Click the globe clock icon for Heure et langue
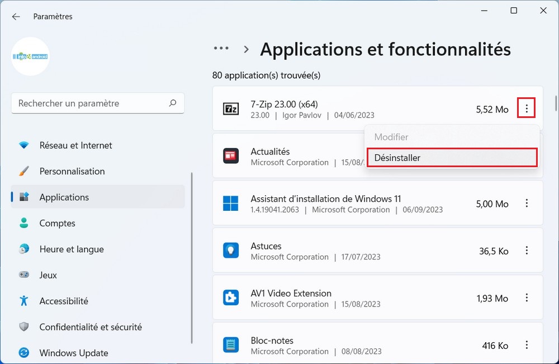559x364 pixels. 24,249
